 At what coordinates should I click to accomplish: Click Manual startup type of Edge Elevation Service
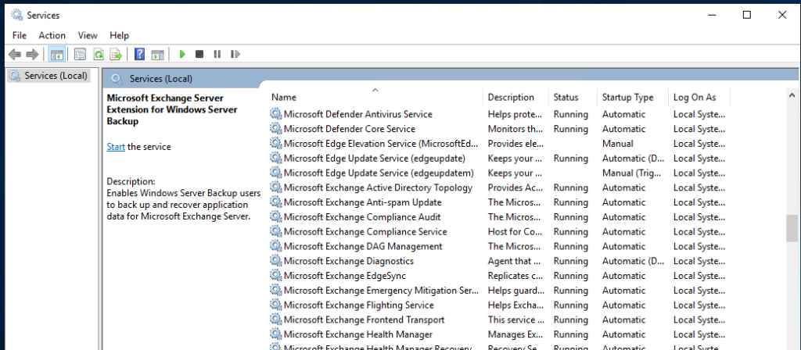[618, 144]
